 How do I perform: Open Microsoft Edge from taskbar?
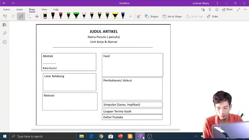click(x=92, y=136)
